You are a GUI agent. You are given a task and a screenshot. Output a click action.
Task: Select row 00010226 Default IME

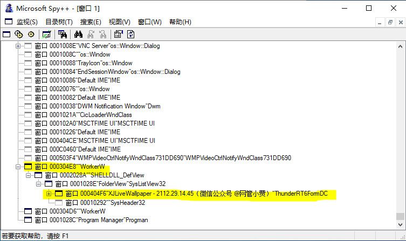coord(78,132)
